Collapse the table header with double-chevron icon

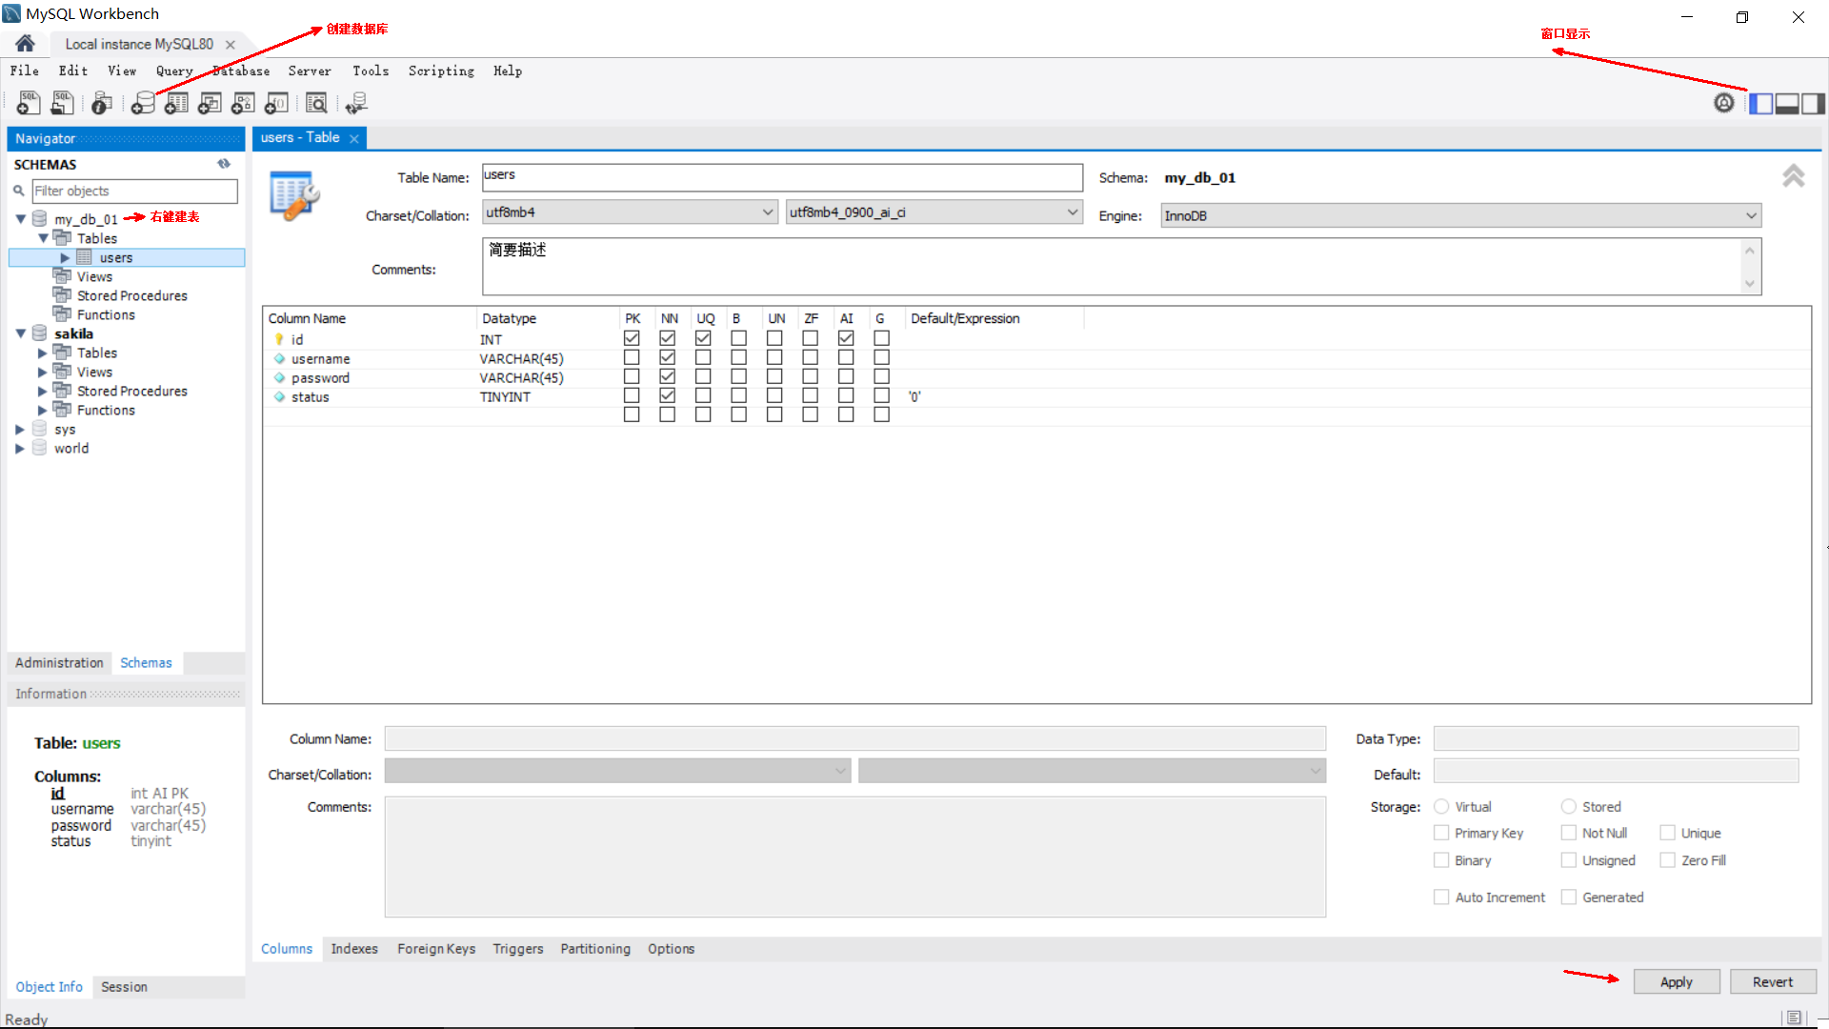1794,176
